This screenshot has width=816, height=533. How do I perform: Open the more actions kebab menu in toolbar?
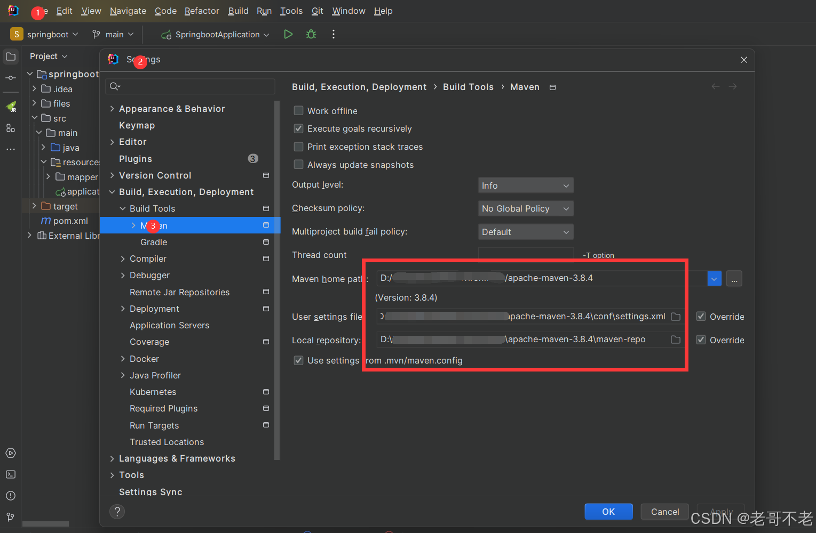334,34
